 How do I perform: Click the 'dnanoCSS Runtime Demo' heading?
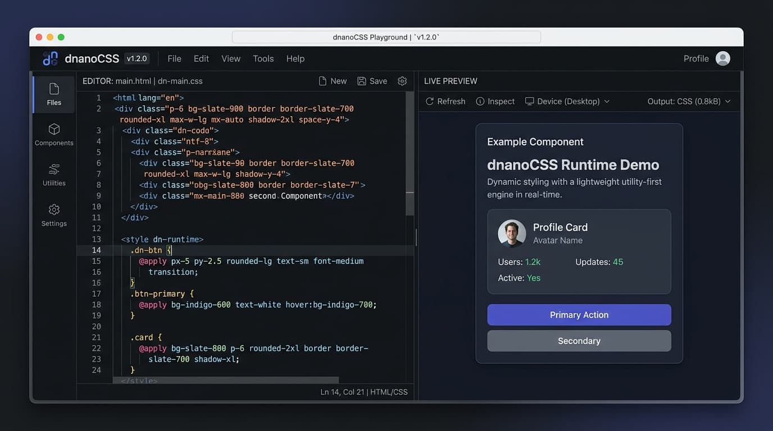click(x=573, y=165)
